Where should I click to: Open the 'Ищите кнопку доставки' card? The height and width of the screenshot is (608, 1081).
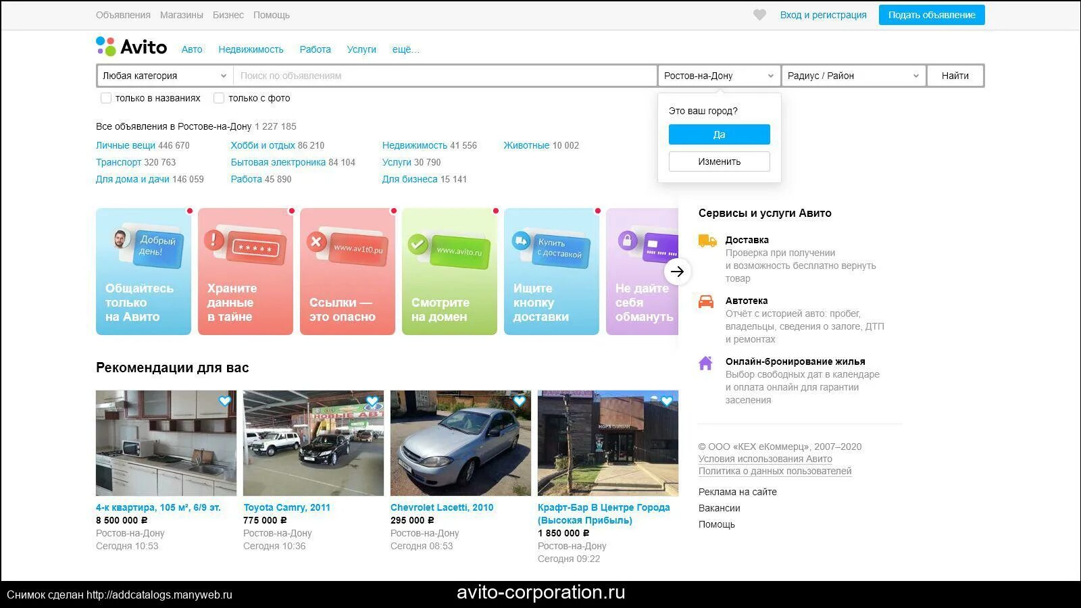coord(551,272)
